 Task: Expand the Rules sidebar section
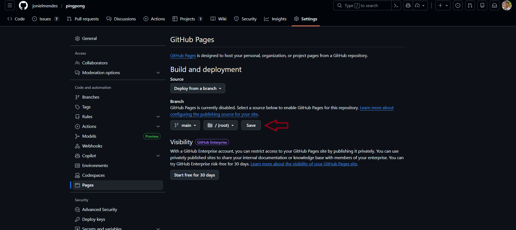coord(158,117)
